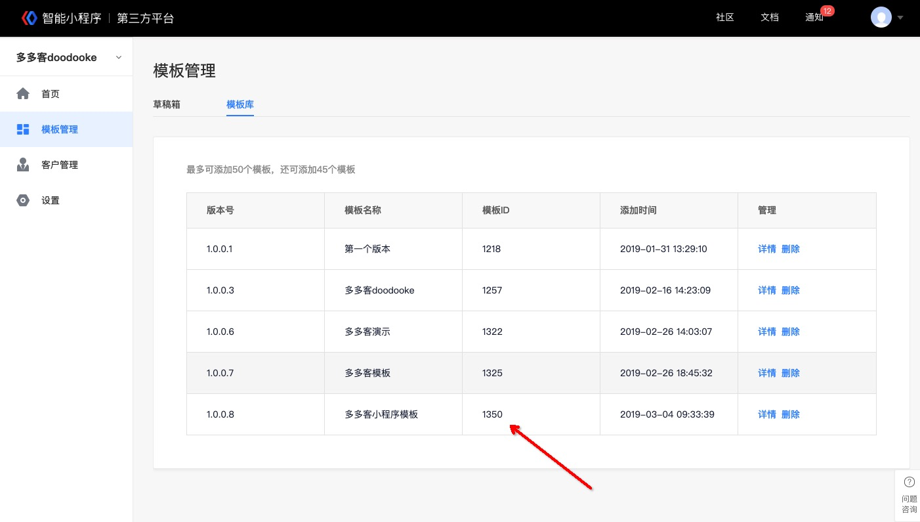The width and height of the screenshot is (920, 522).
Task: Open 详情 for template 1322
Action: coord(767,332)
